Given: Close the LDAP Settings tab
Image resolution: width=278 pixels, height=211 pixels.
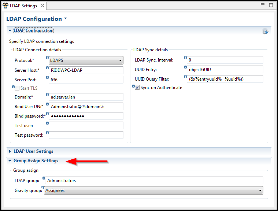Looking at the screenshot, I should pos(41,5).
